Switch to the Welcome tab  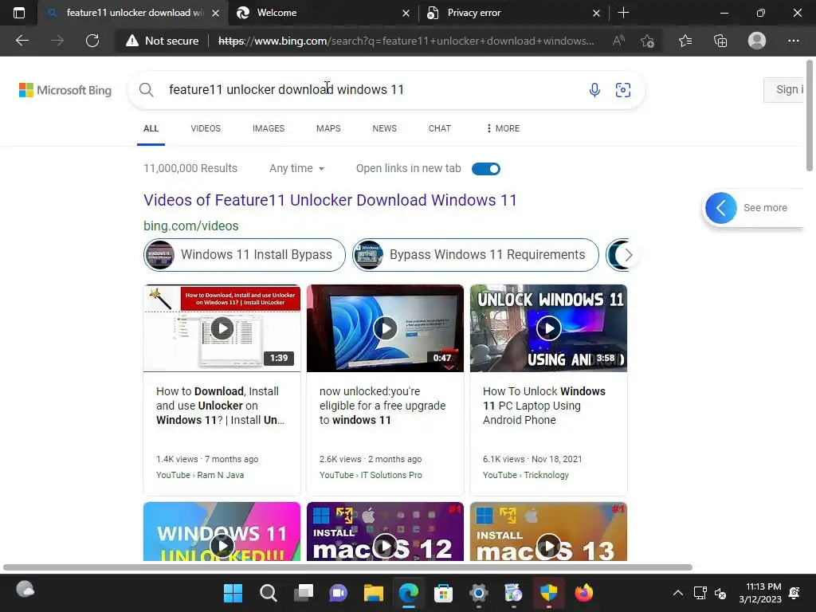tap(323, 13)
